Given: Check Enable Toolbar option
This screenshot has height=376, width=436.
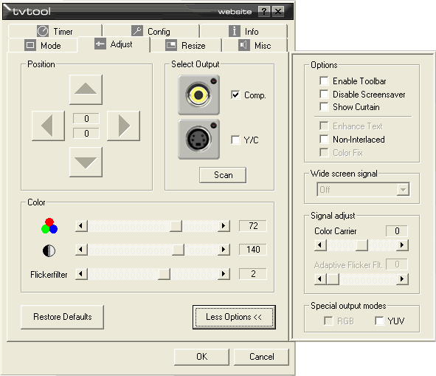Looking at the screenshot, I should pos(324,81).
